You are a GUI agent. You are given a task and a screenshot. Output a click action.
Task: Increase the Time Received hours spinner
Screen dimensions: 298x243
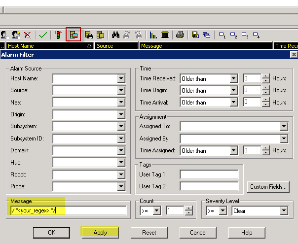(266, 76)
